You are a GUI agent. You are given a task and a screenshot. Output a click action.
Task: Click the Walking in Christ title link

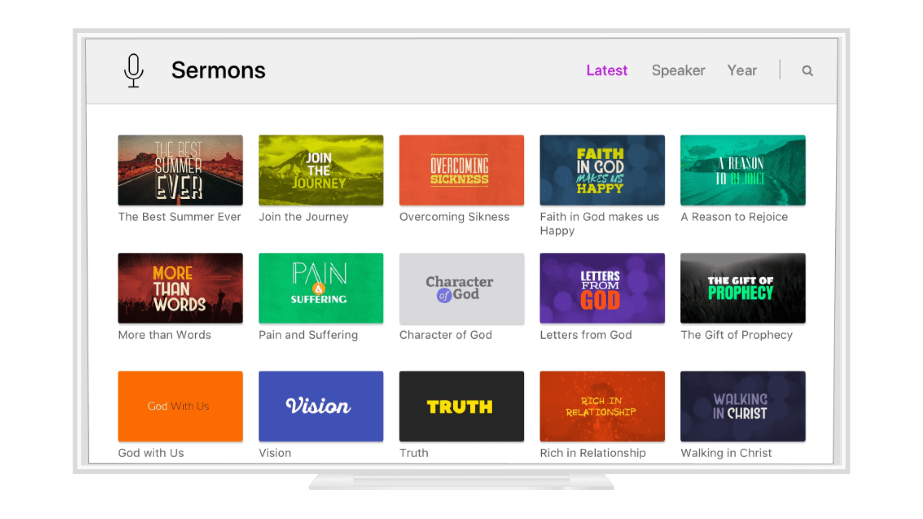pyautogui.click(x=726, y=452)
